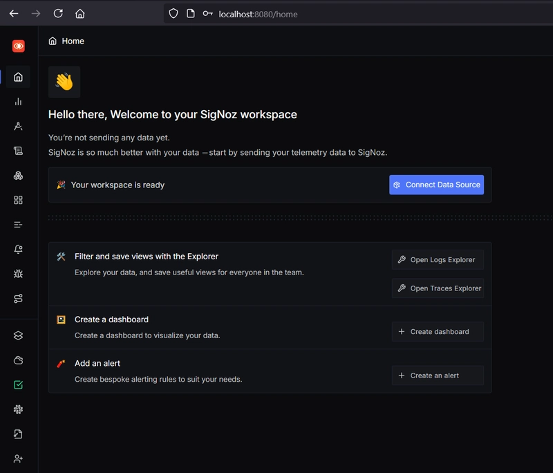Click the green checkbox icon in sidebar
The height and width of the screenshot is (473, 553).
(19, 384)
